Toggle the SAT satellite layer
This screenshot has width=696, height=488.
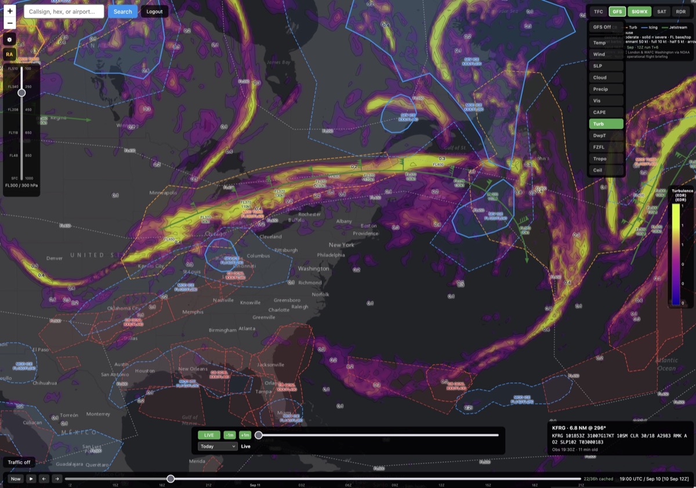tap(662, 12)
